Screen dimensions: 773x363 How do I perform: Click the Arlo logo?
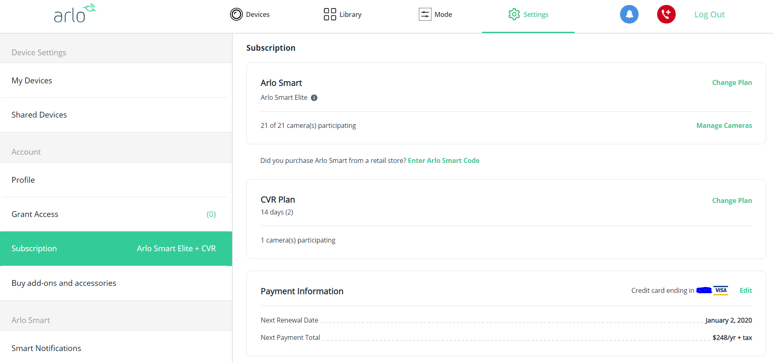pos(75,14)
